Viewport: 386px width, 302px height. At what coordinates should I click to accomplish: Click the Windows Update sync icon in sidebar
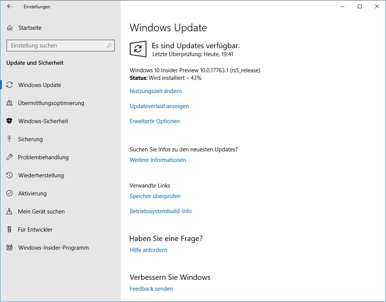coord(9,85)
